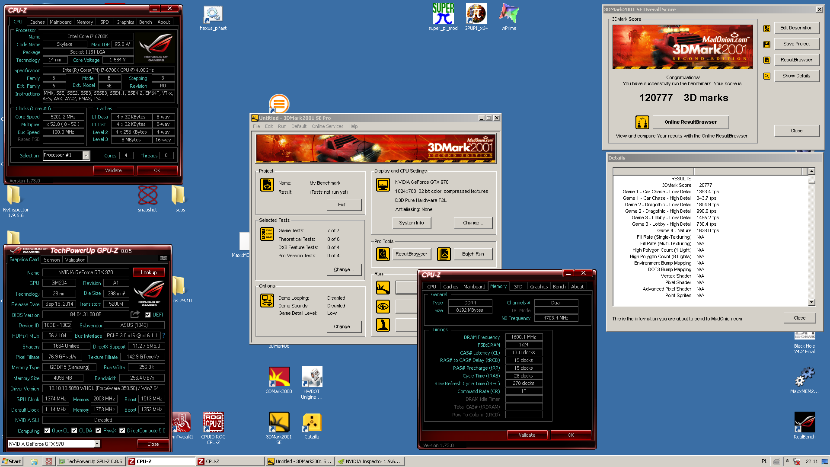Image resolution: width=830 pixels, height=467 pixels.
Task: Open the wPrime desktop icon
Action: (509, 17)
